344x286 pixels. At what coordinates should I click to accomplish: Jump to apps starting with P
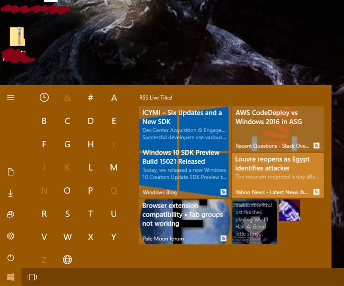click(x=91, y=191)
